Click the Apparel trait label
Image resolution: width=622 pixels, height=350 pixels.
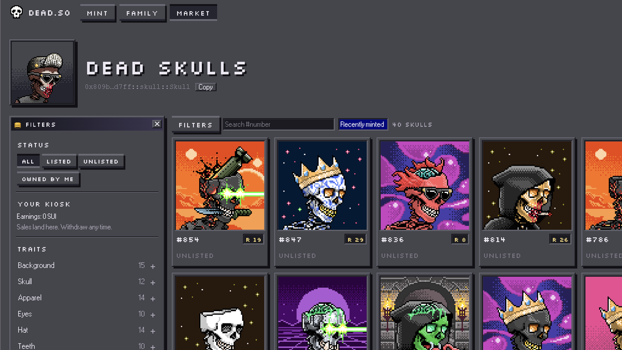point(30,298)
